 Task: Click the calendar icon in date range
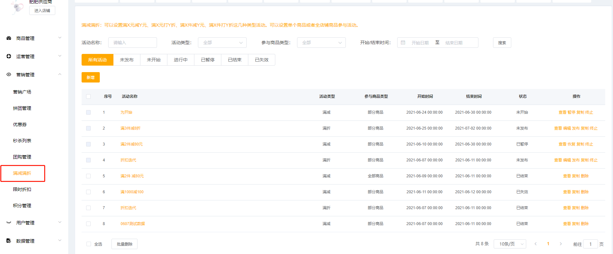click(x=403, y=43)
